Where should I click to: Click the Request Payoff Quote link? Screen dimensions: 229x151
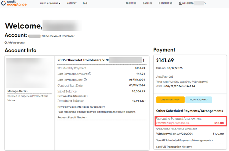click(x=72, y=117)
